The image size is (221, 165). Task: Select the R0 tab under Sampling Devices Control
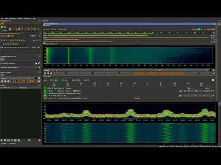click(2, 59)
